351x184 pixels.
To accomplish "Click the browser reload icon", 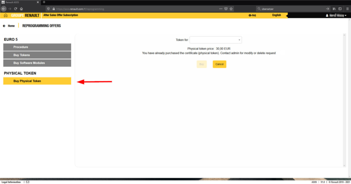I will pos(15,9).
